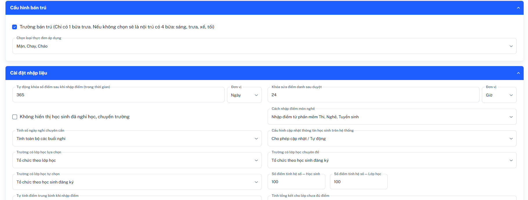
Task: Click the Cài đặt nhập liệu header title
Action: (29, 73)
